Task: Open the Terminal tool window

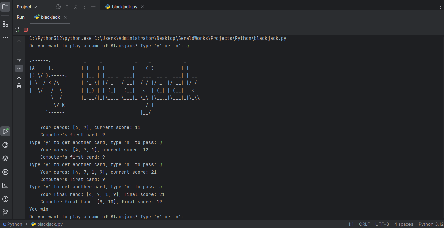Action: pyautogui.click(x=5, y=185)
